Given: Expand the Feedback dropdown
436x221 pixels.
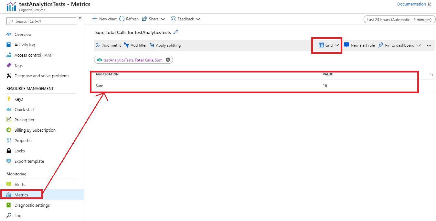Looking at the screenshot, I should pos(198,19).
